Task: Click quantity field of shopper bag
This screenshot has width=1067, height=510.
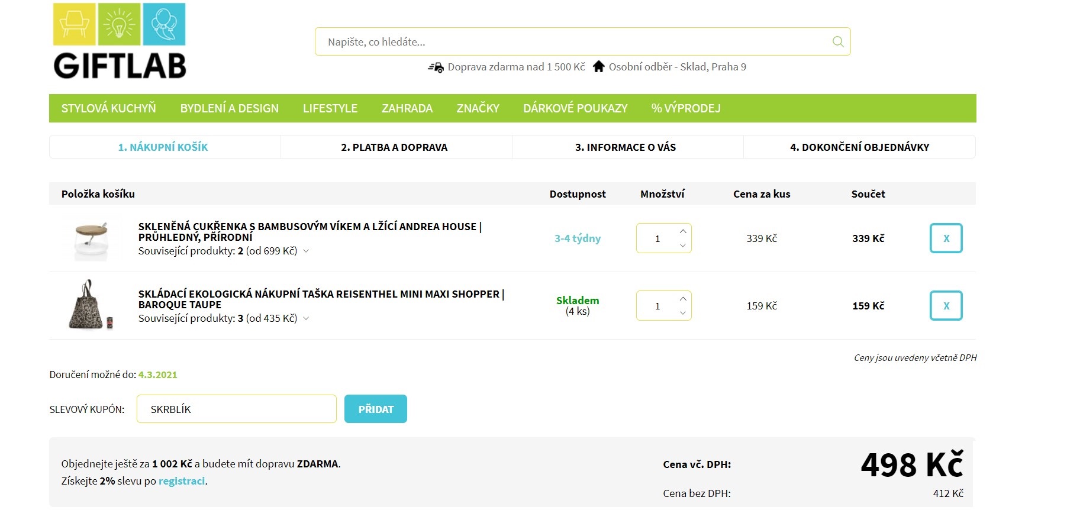Action: click(657, 305)
